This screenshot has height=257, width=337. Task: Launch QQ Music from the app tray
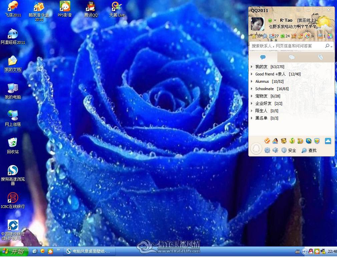[x=292, y=141]
